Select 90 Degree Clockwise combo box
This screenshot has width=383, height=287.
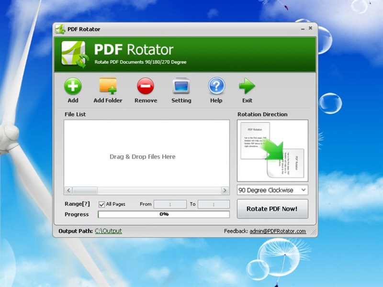[x=268, y=190]
